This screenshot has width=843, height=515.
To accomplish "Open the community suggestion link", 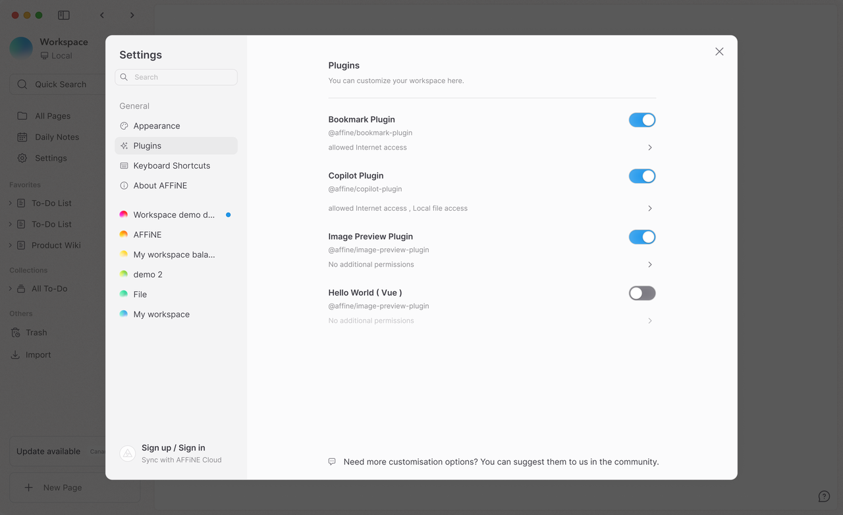I will [501, 462].
